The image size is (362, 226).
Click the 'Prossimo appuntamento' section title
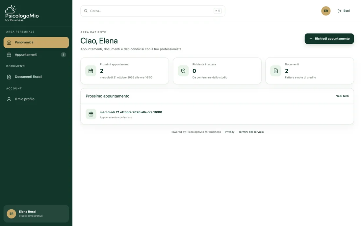click(108, 96)
